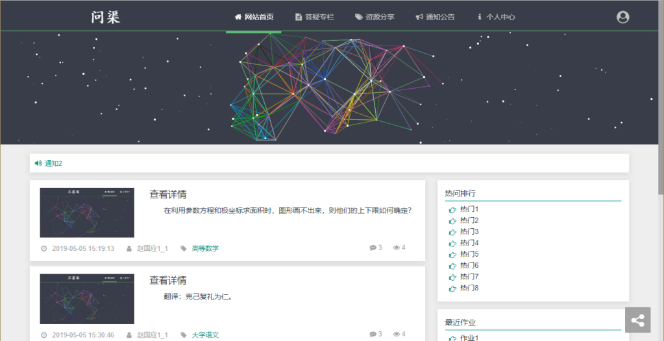Screen dimensions: 664x341
Task: Click eye views icon on 高等数学 post
Action: (397, 248)
